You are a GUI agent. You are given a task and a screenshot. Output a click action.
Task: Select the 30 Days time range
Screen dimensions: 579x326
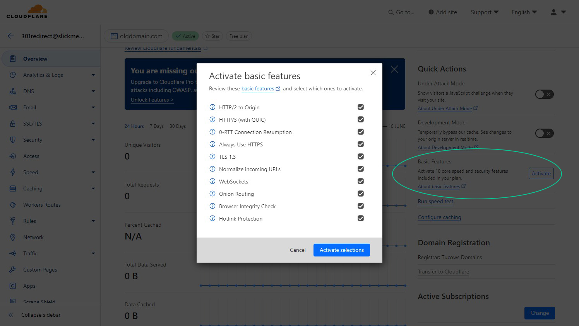178,126
